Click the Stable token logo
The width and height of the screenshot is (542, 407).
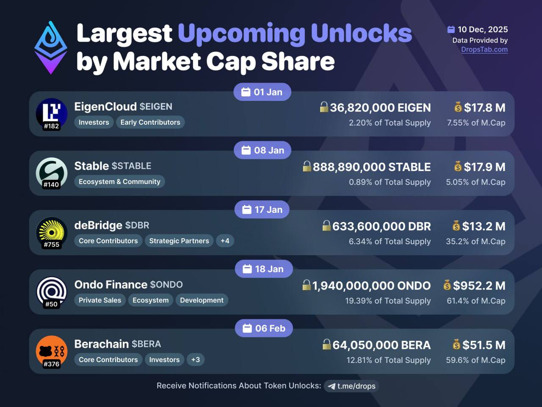pyautogui.click(x=52, y=173)
